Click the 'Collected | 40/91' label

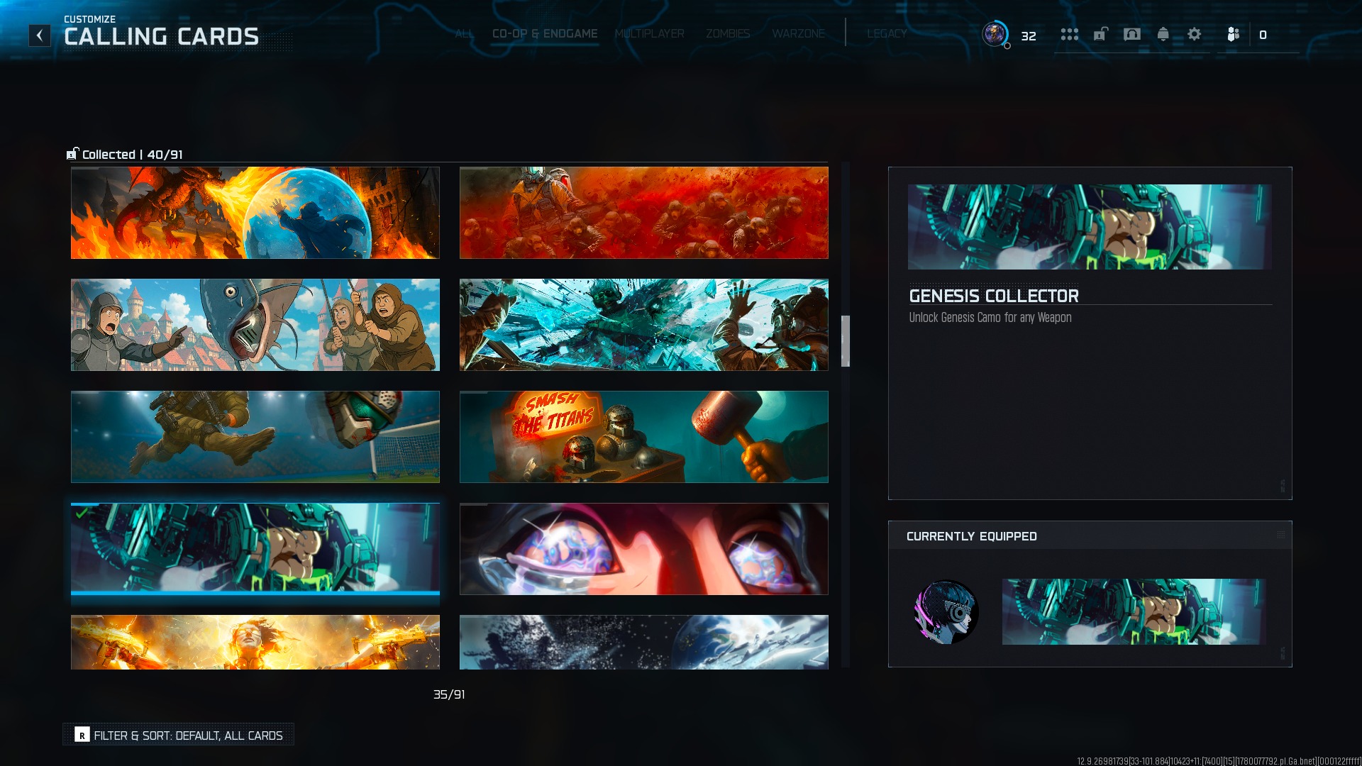point(133,155)
